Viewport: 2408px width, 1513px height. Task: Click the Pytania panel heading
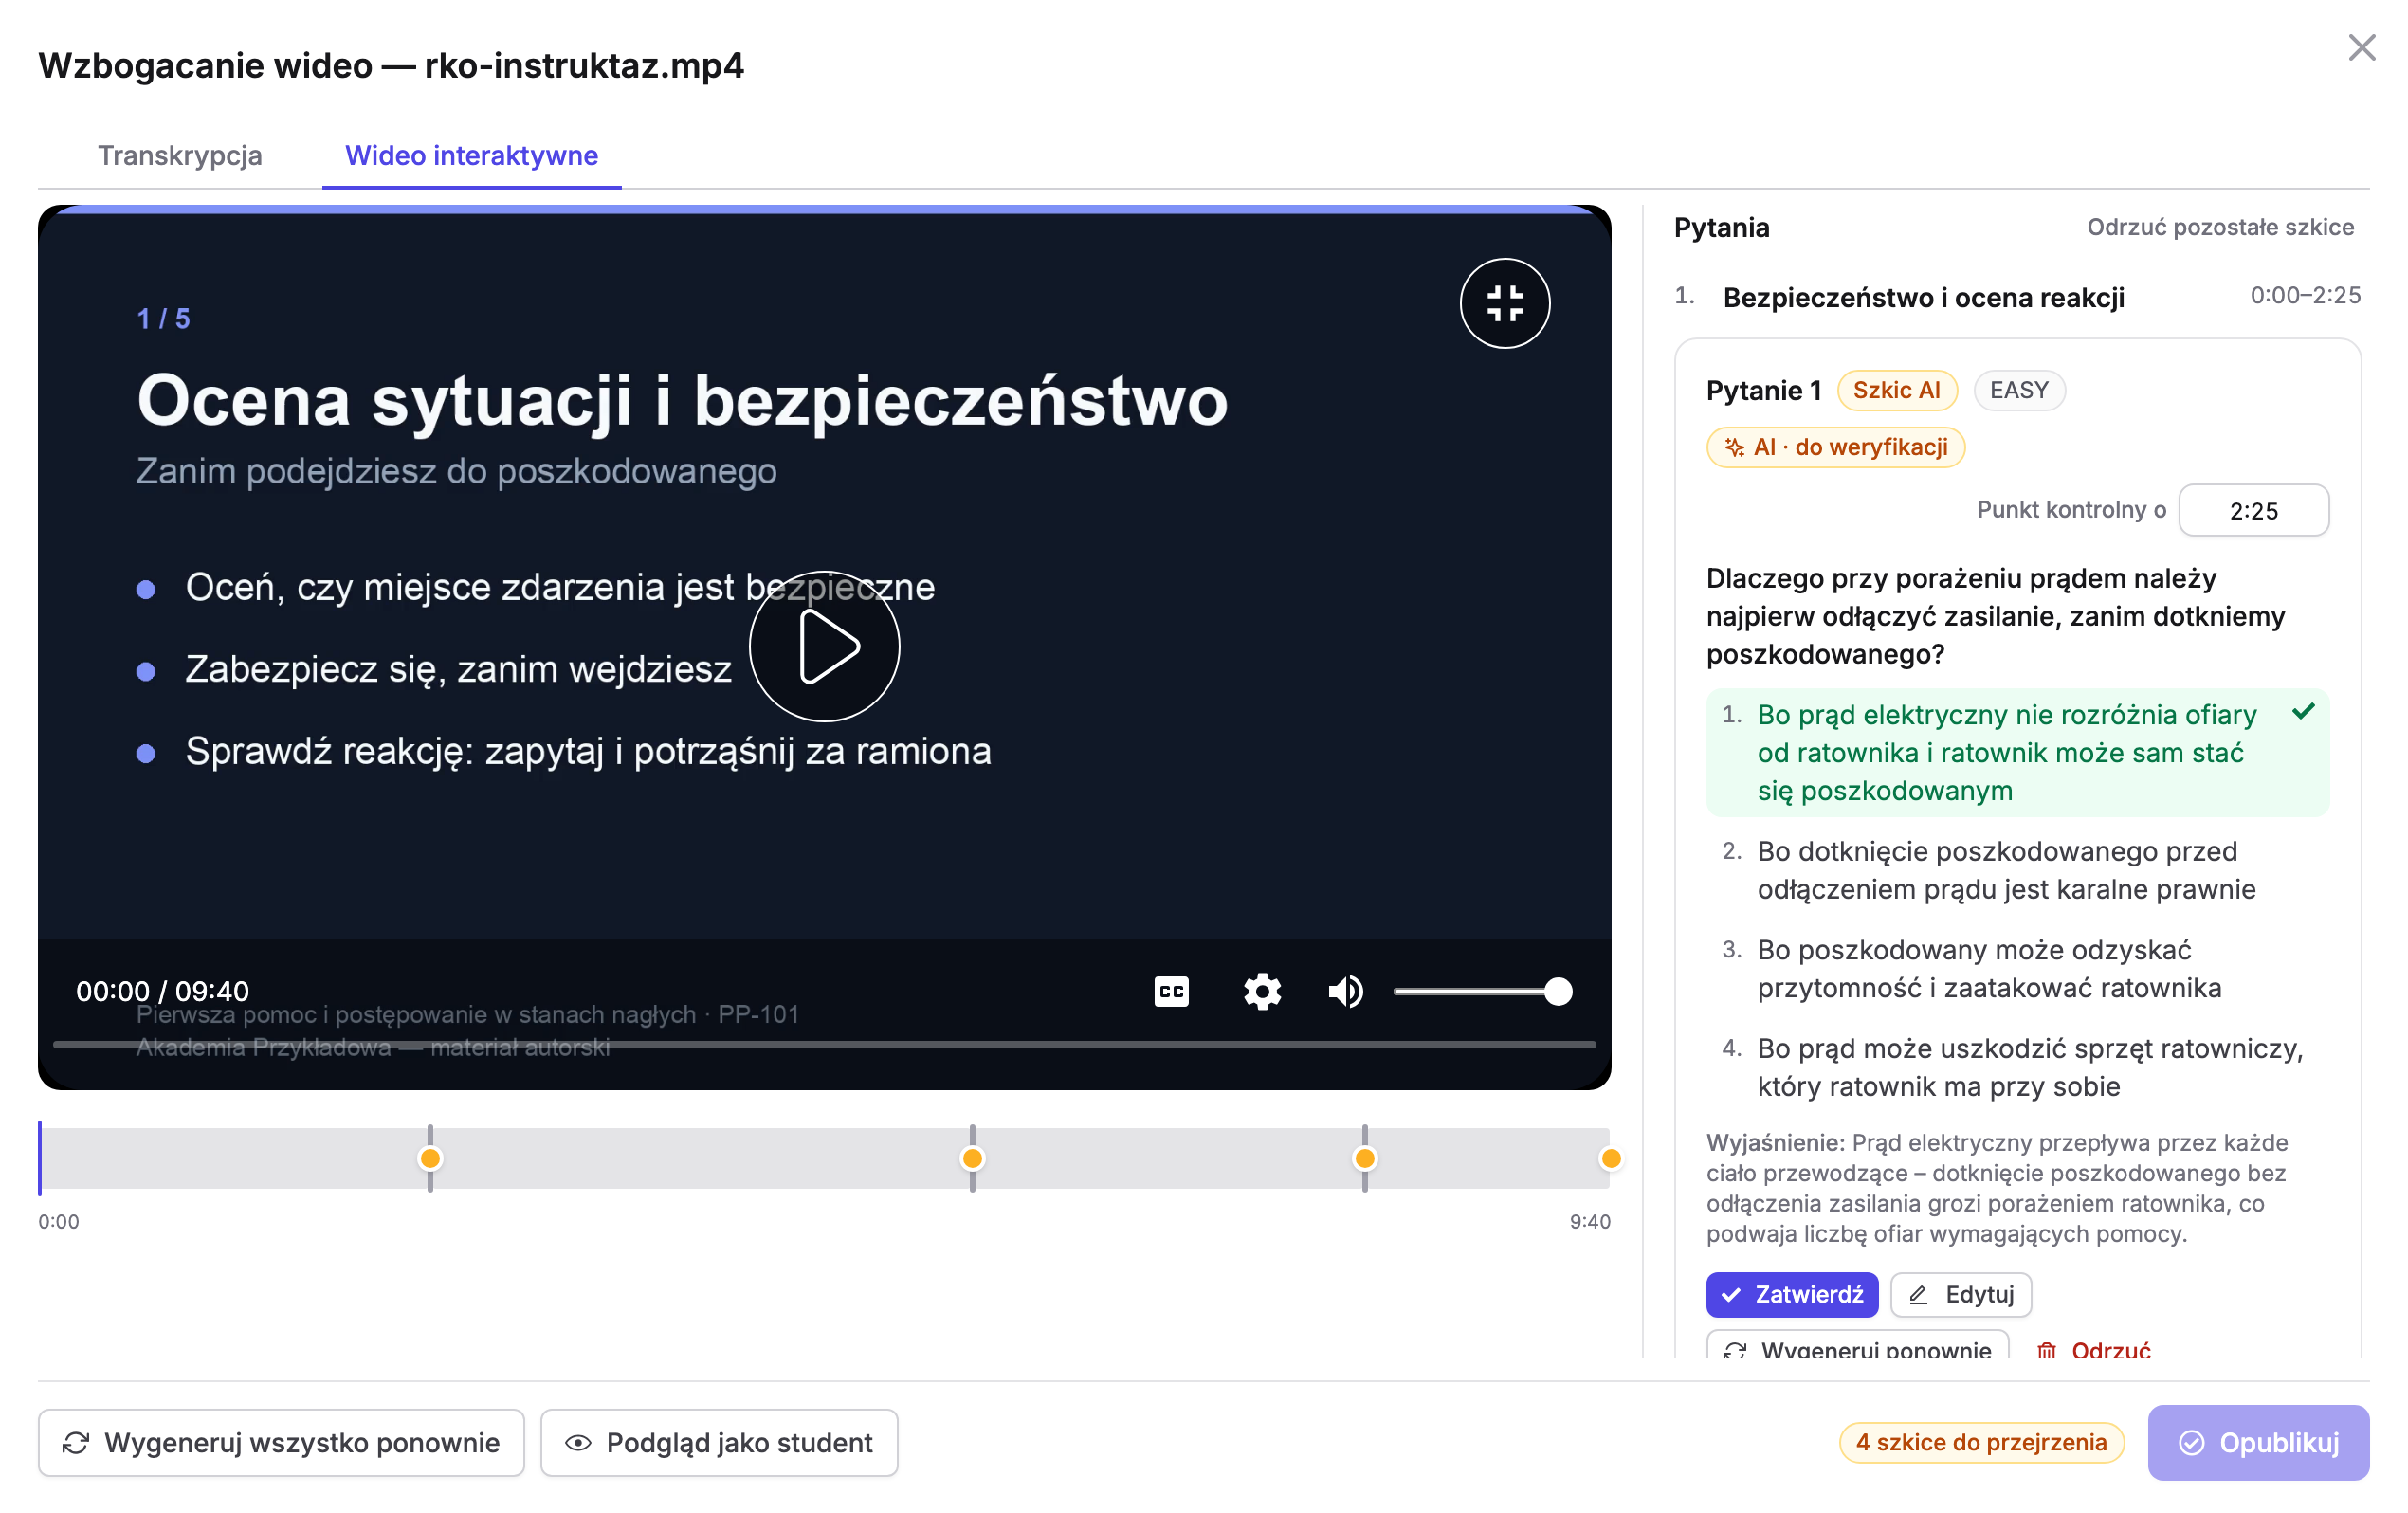[1721, 227]
